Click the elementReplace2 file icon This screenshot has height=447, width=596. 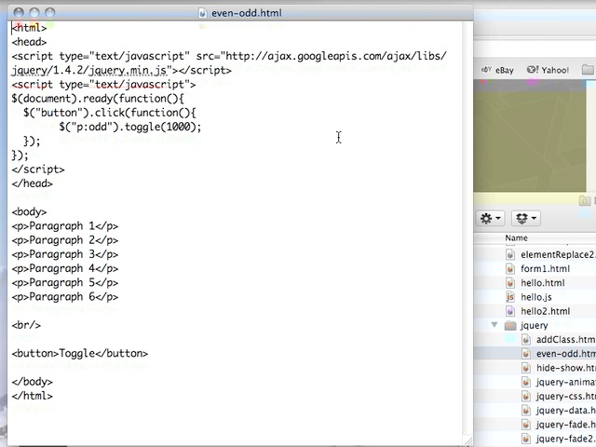(510, 254)
